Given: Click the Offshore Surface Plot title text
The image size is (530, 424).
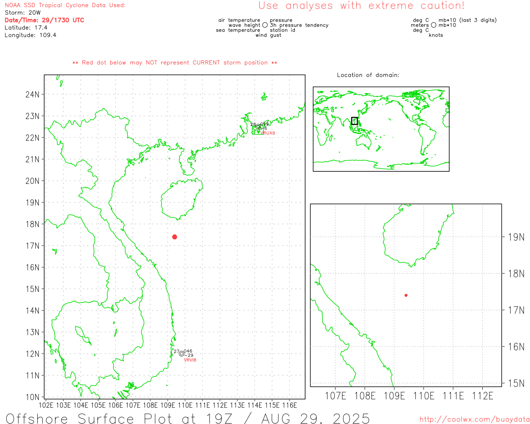Looking at the screenshot, I should click(188, 418).
